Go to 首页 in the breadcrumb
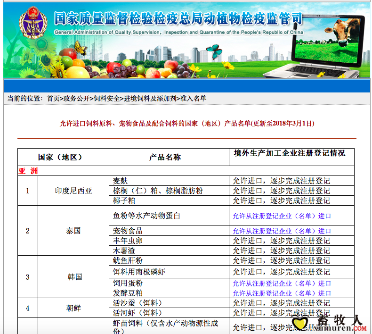Viewport: 372px width, 334px height. click(53, 99)
